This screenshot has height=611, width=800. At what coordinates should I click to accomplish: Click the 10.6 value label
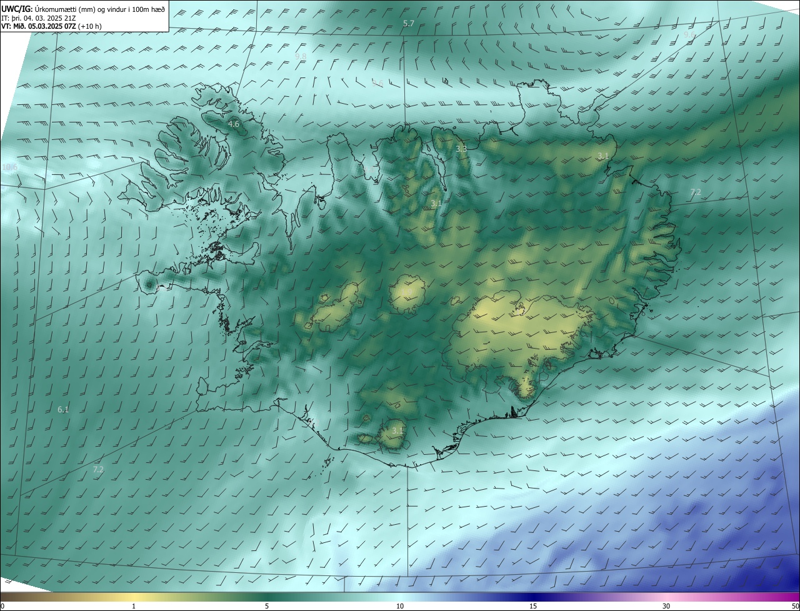tap(9, 167)
